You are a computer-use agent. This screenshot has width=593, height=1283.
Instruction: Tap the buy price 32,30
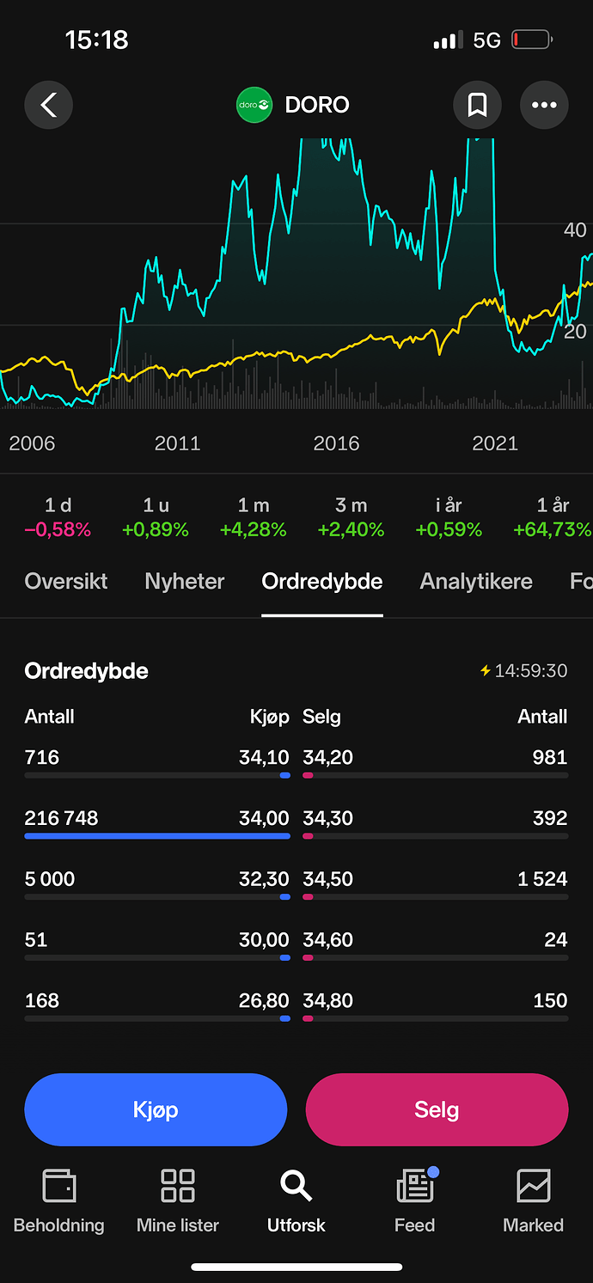pos(264,880)
